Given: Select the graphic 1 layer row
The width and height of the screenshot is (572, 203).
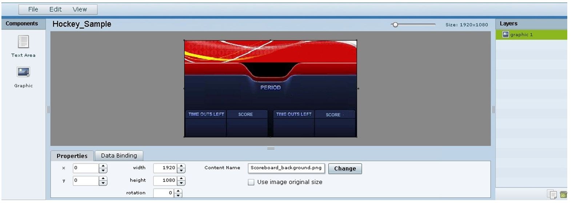Looking at the screenshot, I should (531, 34).
